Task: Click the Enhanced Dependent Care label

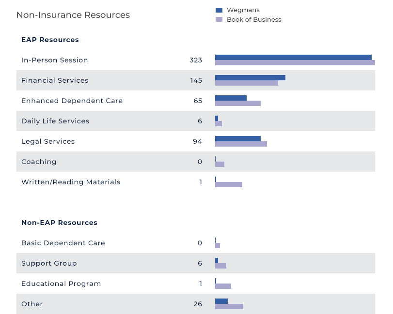Action: pyautogui.click(x=72, y=101)
